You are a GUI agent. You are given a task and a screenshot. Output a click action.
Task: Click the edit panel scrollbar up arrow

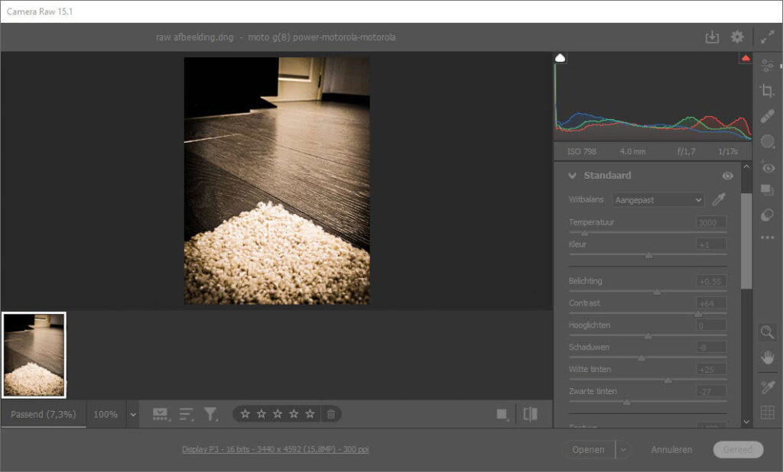pos(746,166)
